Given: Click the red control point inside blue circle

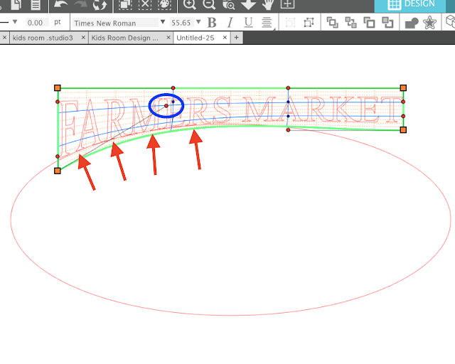Looking at the screenshot, I should click(166, 106).
